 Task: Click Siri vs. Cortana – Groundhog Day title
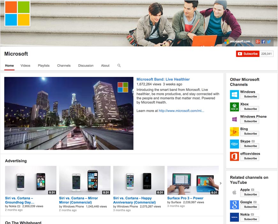pos(20,200)
